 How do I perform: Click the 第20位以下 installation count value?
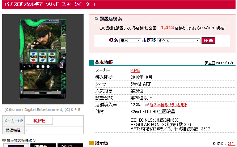[x=141, y=98]
